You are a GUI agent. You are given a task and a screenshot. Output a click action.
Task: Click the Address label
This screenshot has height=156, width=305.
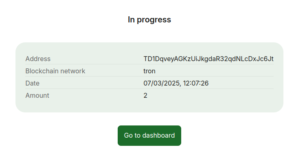click(x=38, y=59)
